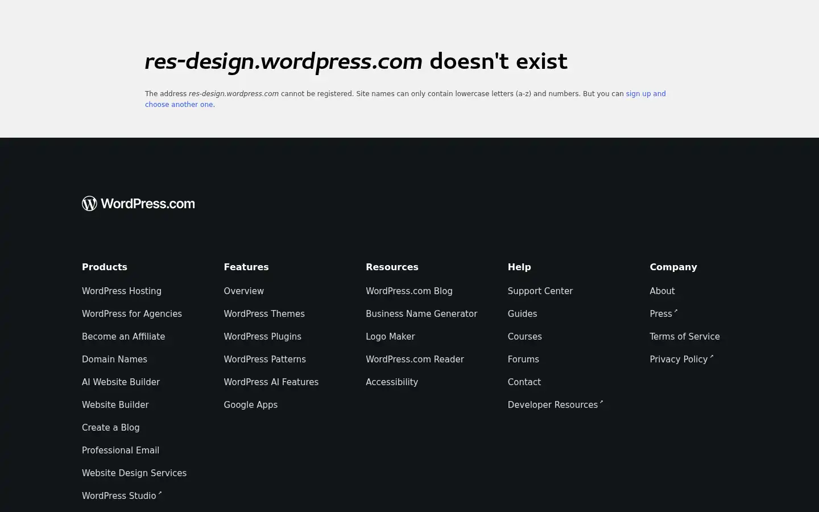
Task: Browse WordPress Plugins
Action: [x=263, y=337]
